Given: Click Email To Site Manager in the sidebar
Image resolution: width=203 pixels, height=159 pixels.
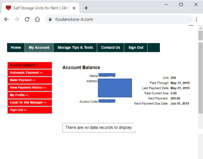Looking at the screenshot, I should pos(30,103).
